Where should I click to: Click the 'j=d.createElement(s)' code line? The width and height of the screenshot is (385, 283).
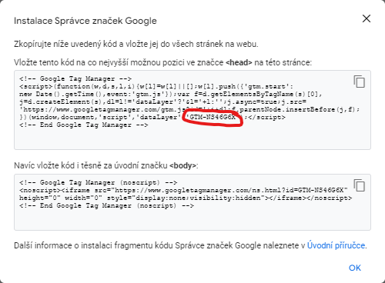click(x=162, y=102)
